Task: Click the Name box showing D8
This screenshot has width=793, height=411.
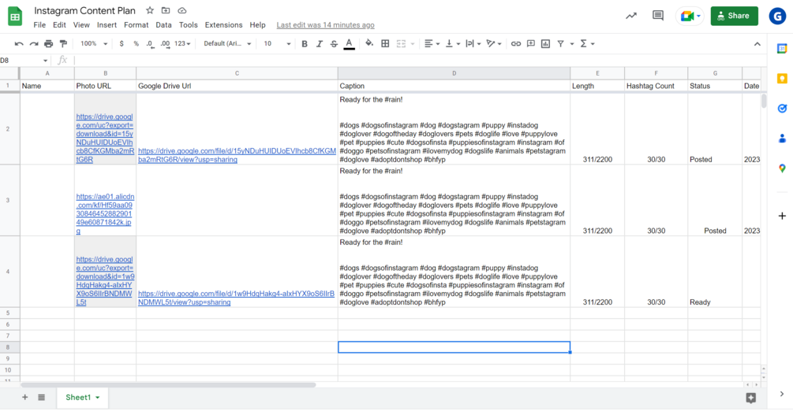Action: (24, 61)
